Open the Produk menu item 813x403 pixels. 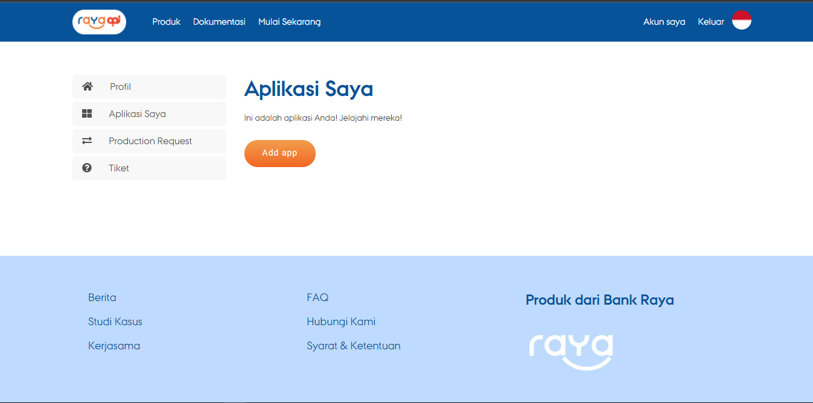tap(166, 21)
